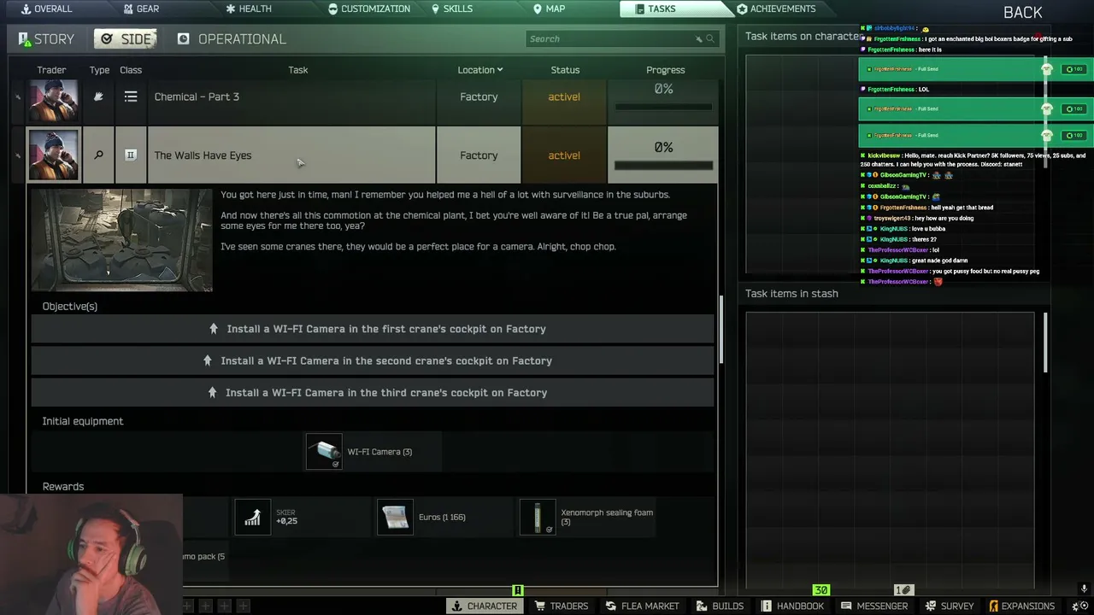Click The Walls Have Eyes progress bar
The width and height of the screenshot is (1094, 615).
663,165
